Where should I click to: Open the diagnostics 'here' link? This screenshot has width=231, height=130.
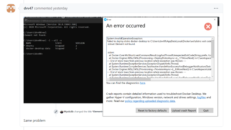pyautogui.click(x=142, y=83)
